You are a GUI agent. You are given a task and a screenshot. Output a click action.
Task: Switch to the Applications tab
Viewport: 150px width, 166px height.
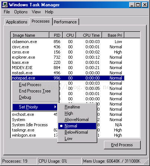coord(17,22)
